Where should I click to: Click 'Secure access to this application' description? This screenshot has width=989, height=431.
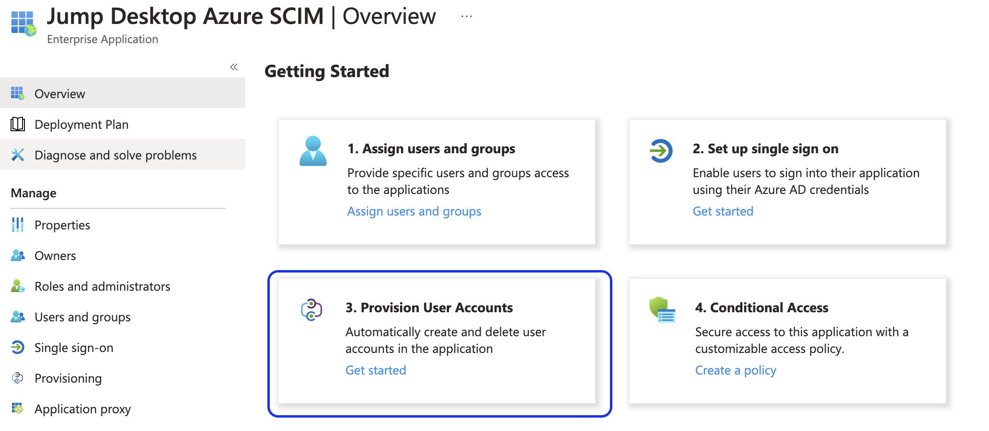(x=802, y=340)
